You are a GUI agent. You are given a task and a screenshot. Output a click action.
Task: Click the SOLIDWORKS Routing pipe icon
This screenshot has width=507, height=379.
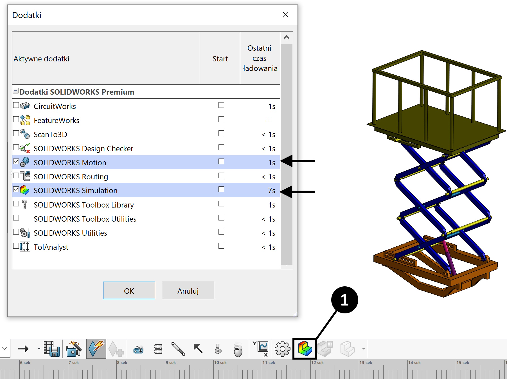[x=25, y=176]
